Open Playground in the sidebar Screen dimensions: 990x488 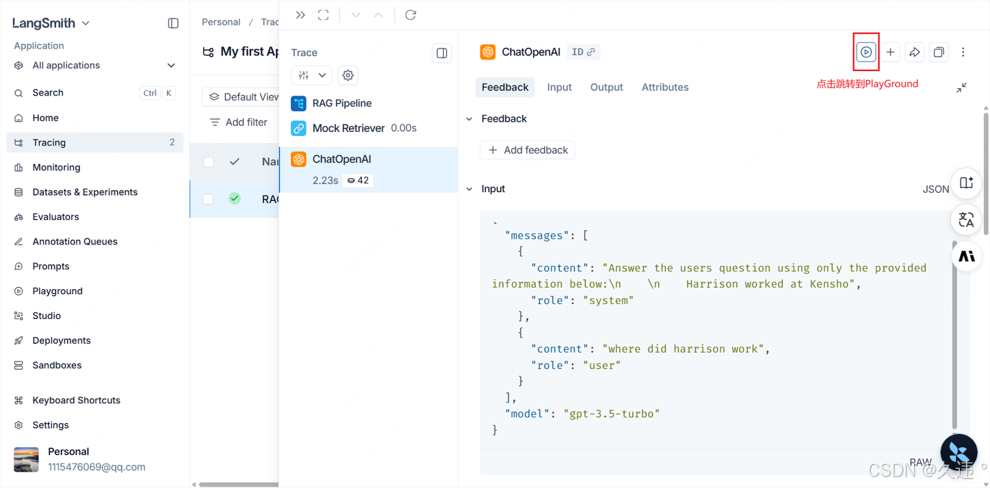tap(94, 291)
